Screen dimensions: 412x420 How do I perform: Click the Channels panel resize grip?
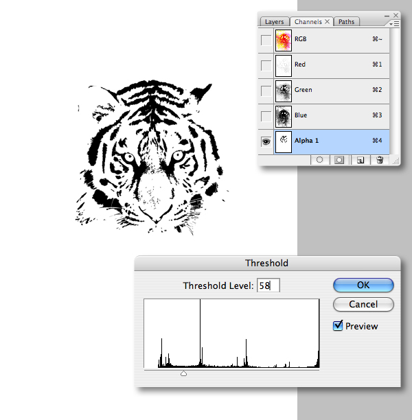pos(396,161)
